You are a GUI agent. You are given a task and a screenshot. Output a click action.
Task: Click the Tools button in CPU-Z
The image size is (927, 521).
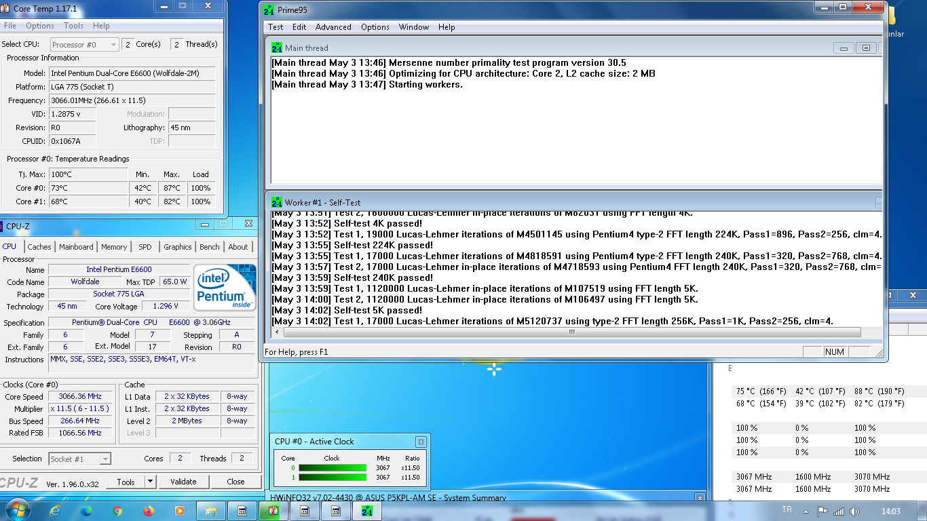tap(126, 482)
